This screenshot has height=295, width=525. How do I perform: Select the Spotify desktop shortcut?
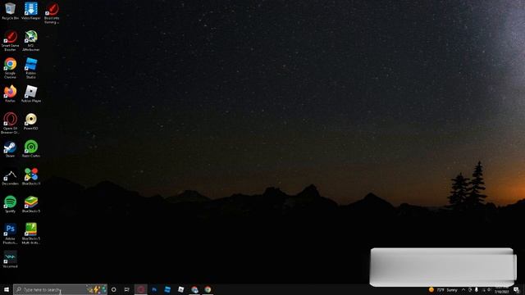click(x=10, y=204)
